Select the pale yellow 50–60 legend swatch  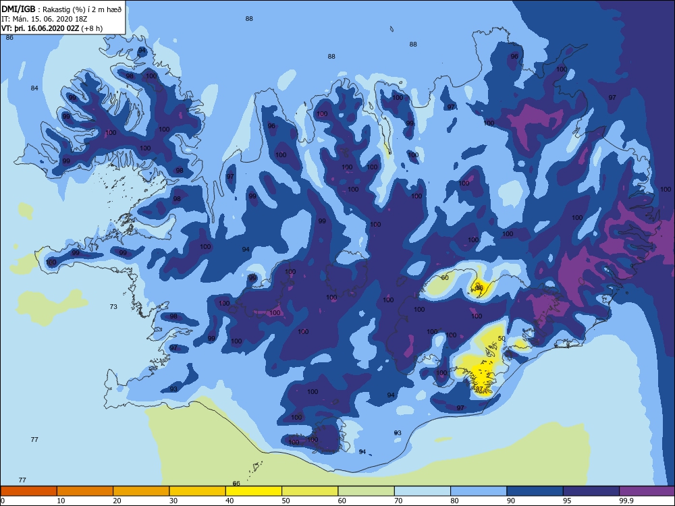click(310, 491)
